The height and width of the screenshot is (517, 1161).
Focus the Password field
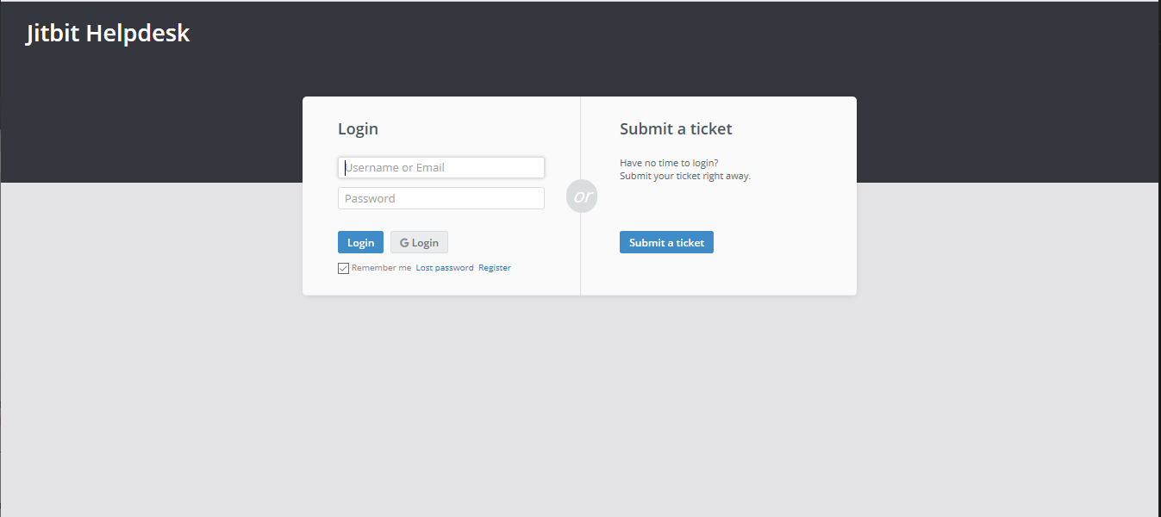[441, 198]
